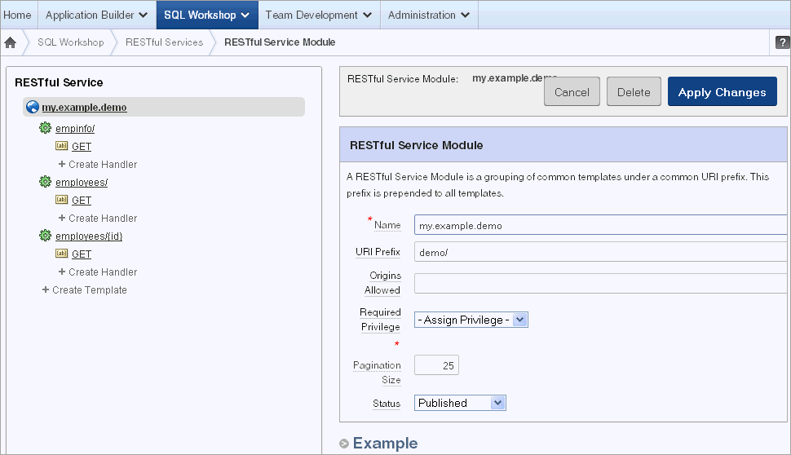Click Create Template link
Screen dimensions: 791x455
pos(85,290)
